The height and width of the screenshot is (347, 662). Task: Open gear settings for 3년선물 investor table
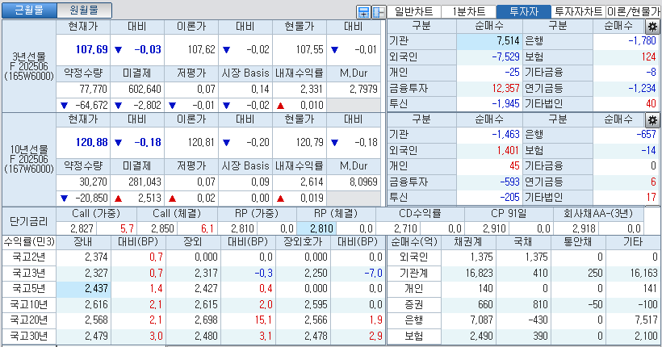(x=652, y=27)
